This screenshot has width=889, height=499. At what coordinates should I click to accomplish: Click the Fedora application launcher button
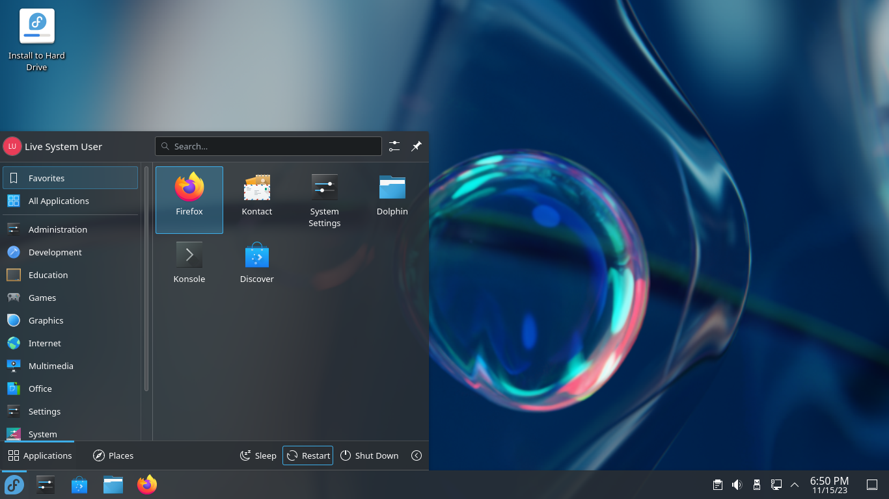pyautogui.click(x=14, y=485)
